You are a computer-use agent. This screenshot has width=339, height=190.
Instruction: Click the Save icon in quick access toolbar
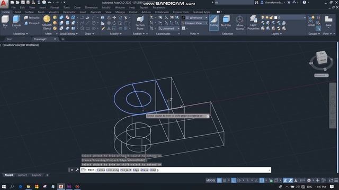23,2
